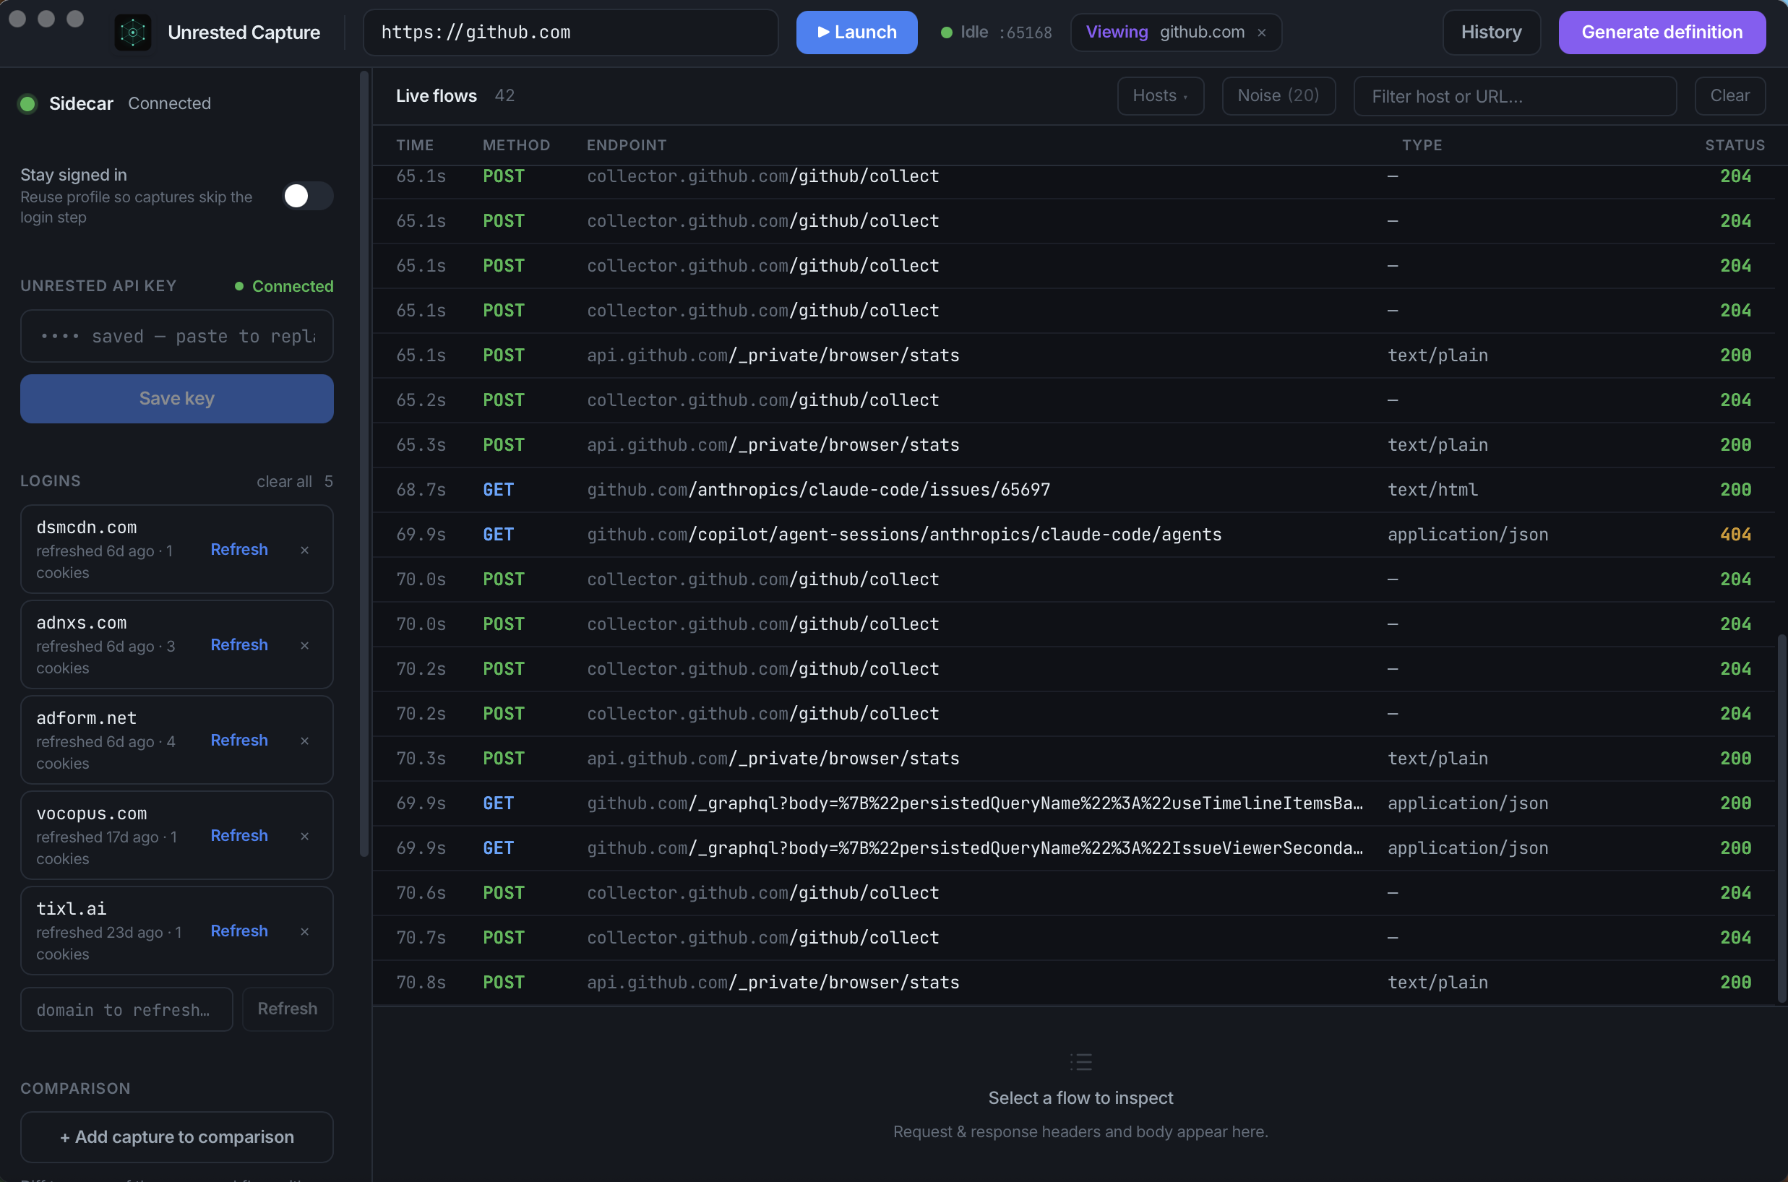Viewport: 1788px width, 1182px height.
Task: Select the issues/65697 GET flow row
Action: pos(1074,490)
